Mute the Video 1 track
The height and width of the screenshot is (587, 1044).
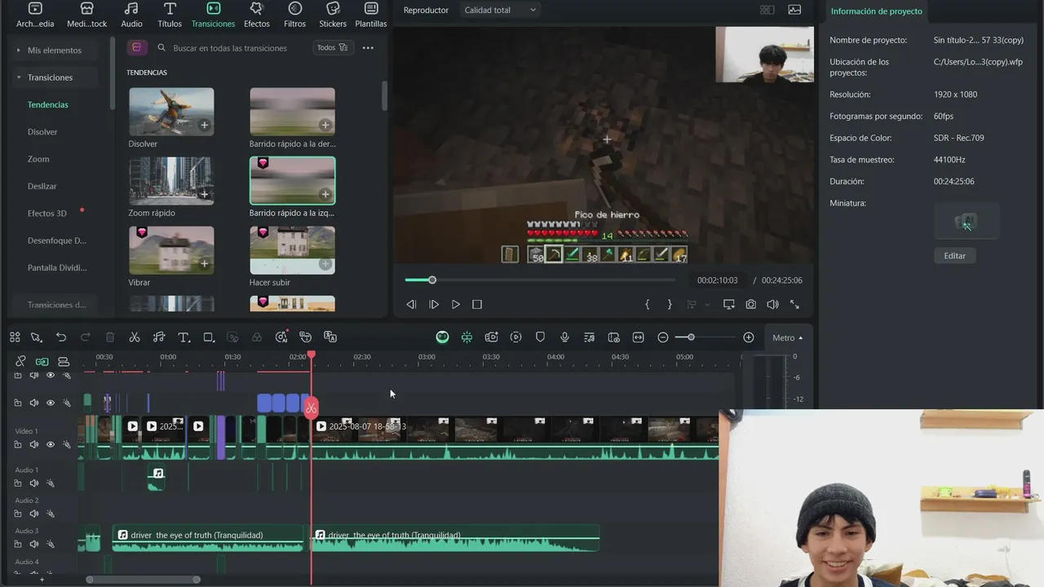(x=34, y=444)
